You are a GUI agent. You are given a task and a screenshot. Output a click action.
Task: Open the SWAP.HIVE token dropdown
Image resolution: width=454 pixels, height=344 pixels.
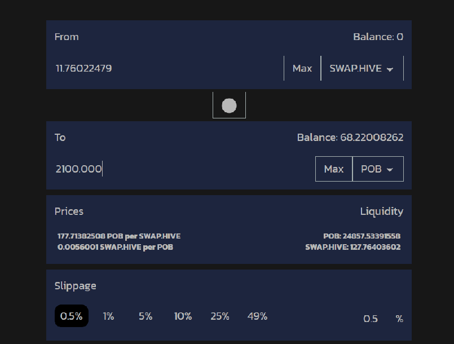[362, 68]
